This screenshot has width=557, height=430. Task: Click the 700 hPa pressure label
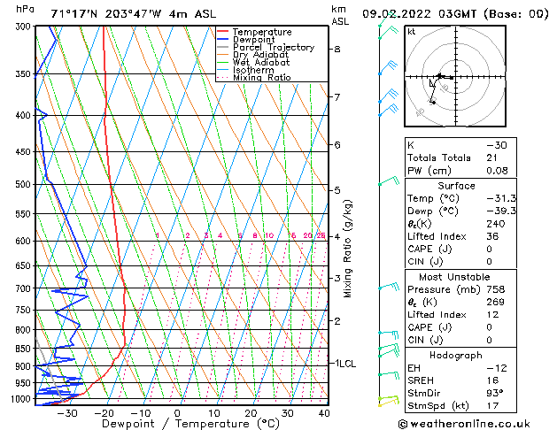pyautogui.click(x=25, y=288)
